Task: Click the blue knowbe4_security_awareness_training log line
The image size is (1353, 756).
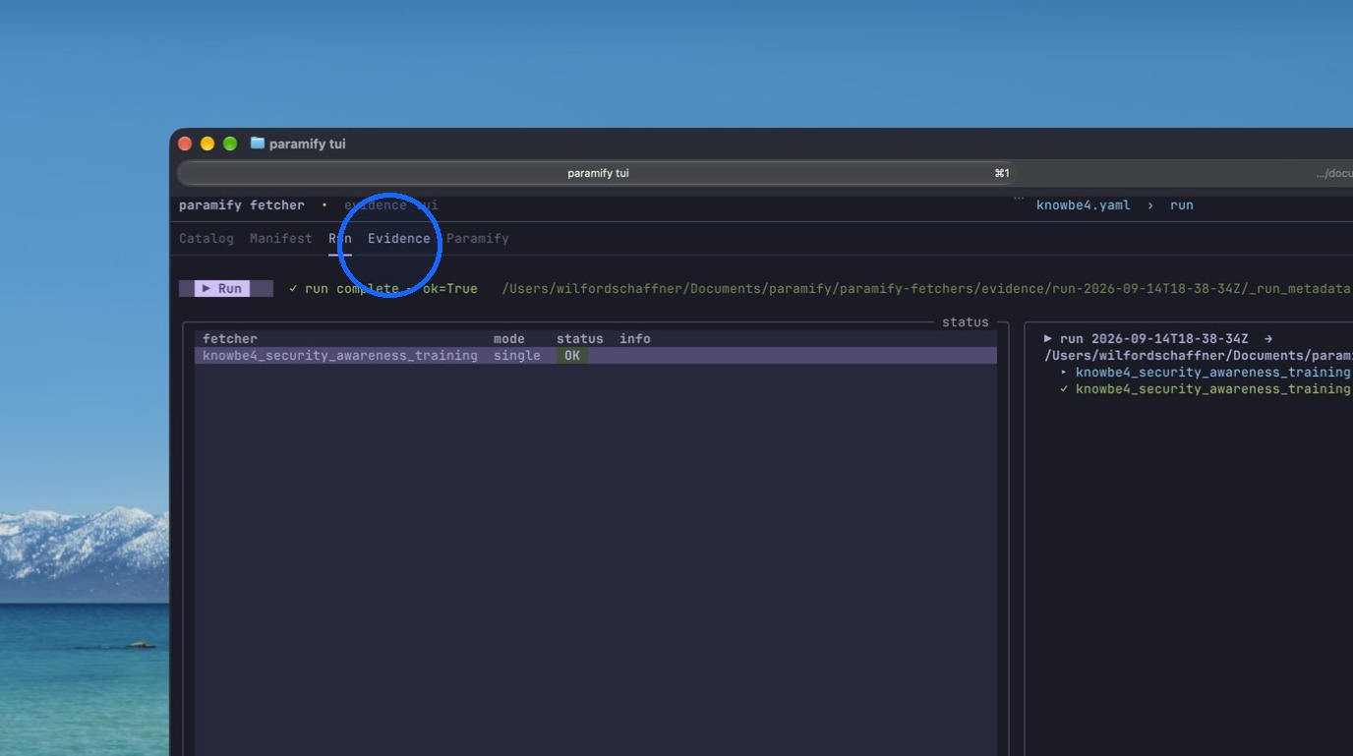Action: coord(1206,372)
